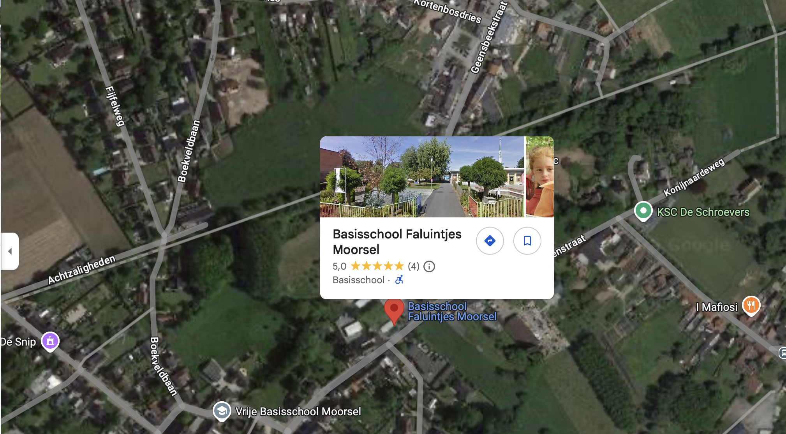Click the five-star rating row
Image resolution: width=786 pixels, height=434 pixels.
pos(377,266)
